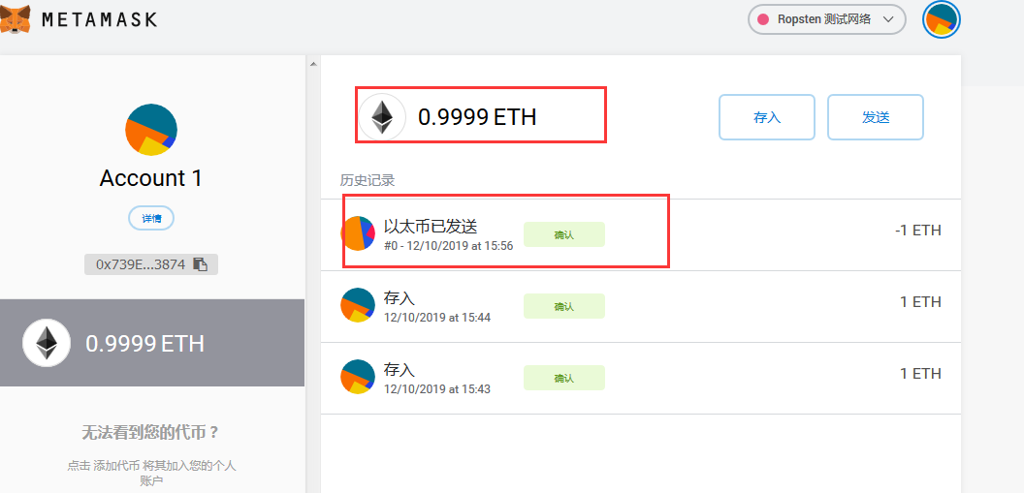Click 确认 status badge on 15:43 deposit
The width and height of the screenshot is (1024, 493).
point(564,379)
